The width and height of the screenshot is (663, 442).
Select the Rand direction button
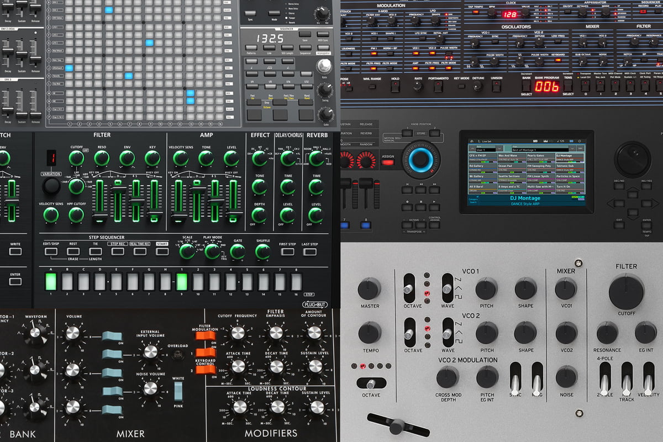tap(307, 86)
